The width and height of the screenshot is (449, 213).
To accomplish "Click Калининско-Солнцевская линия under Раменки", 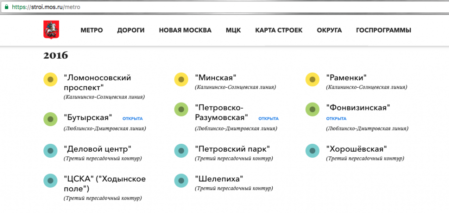I will [x=367, y=87].
